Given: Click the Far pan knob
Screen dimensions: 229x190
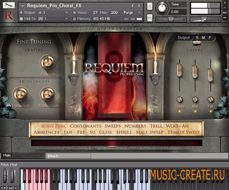Looking at the screenshot, I should [x=211, y=99].
